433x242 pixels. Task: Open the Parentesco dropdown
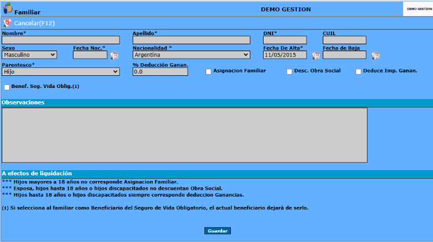point(61,71)
